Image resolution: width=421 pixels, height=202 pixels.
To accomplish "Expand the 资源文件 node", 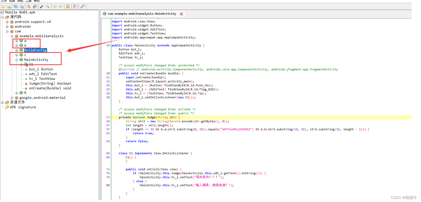I will pyautogui.click(x=2, y=102).
